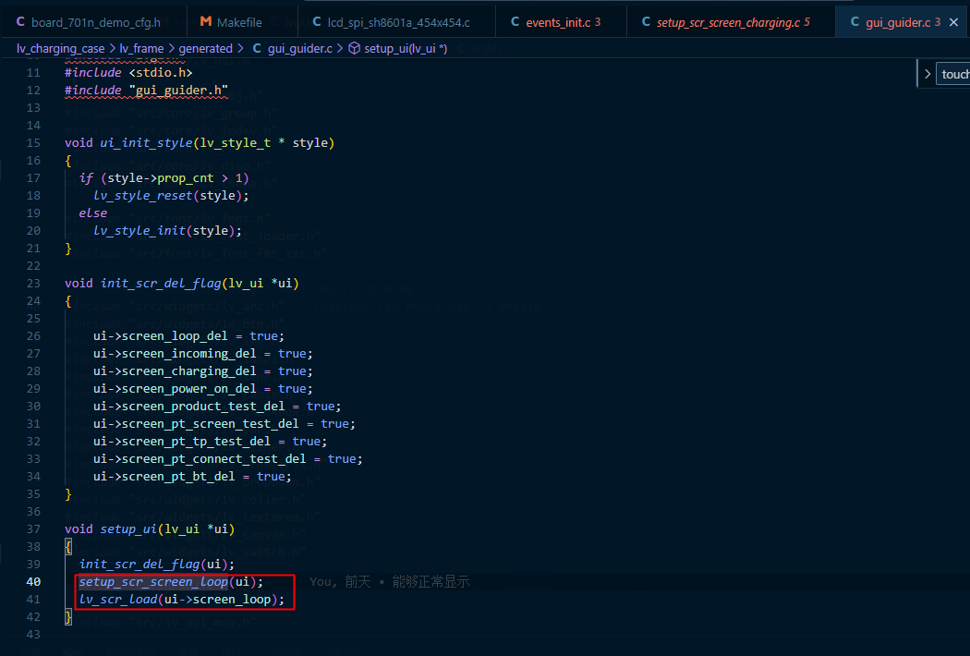Viewport: 970px width, 656px height.
Task: Click the git blame note "You, 前天" on line 40
Action: point(340,582)
